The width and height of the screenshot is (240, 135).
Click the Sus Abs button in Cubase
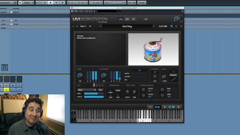click(x=132, y=3)
